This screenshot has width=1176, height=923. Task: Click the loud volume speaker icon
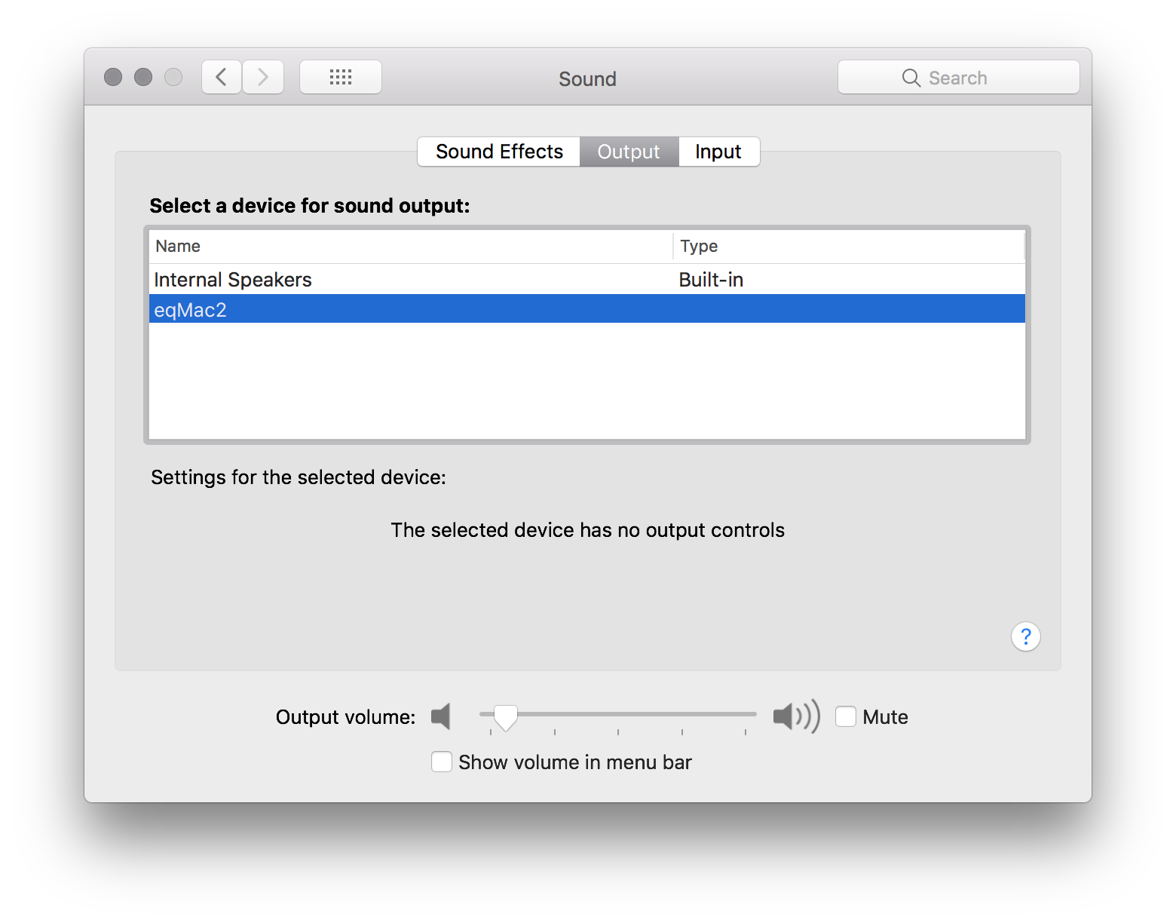click(x=796, y=716)
